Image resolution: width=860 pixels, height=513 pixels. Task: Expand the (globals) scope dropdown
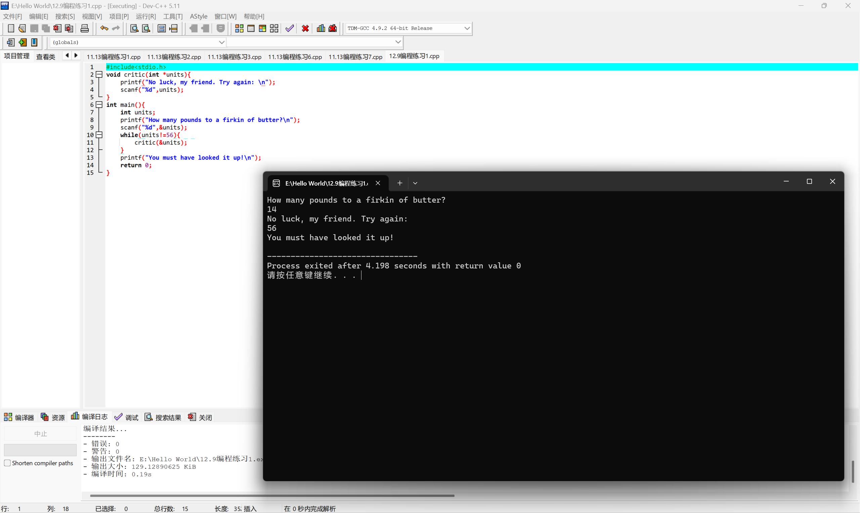[221, 42]
